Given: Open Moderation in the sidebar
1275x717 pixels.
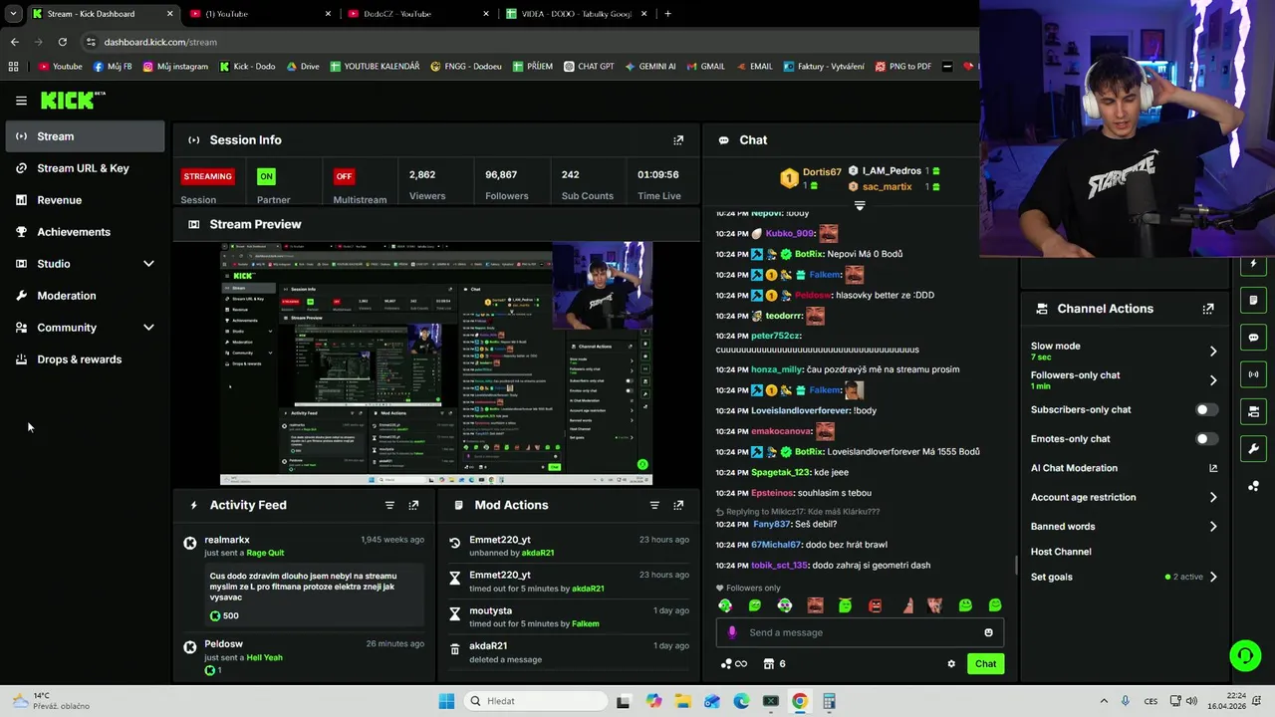Looking at the screenshot, I should coord(85,296).
